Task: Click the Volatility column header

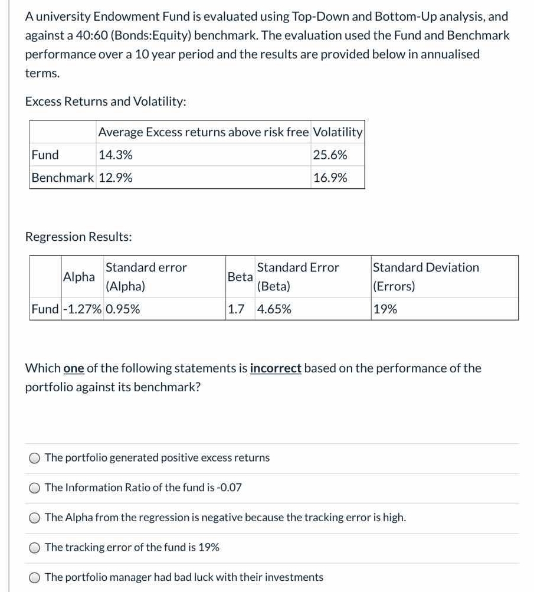Action: [x=338, y=132]
